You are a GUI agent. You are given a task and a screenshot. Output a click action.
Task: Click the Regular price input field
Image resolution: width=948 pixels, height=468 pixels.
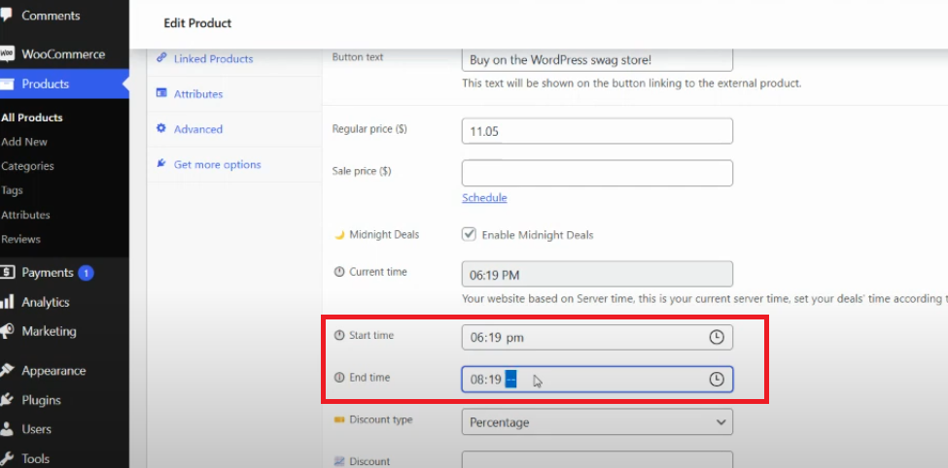[596, 130]
